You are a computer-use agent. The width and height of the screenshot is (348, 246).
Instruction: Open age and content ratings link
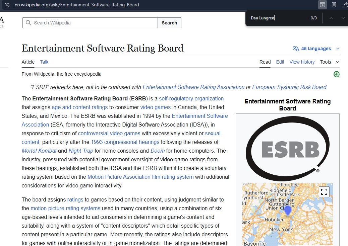click(x=80, y=107)
